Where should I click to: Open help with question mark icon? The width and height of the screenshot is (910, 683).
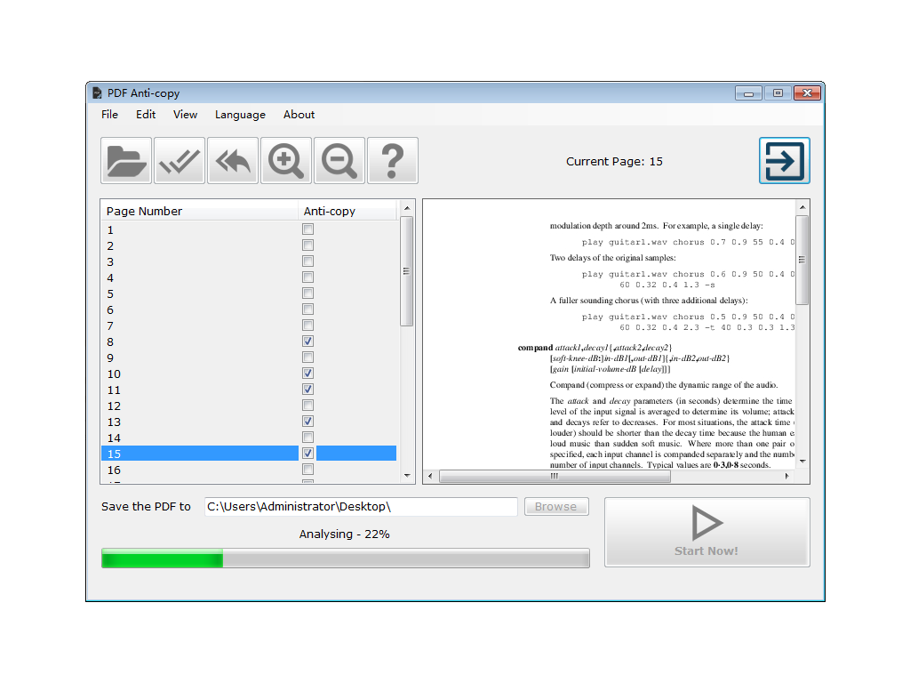click(393, 161)
